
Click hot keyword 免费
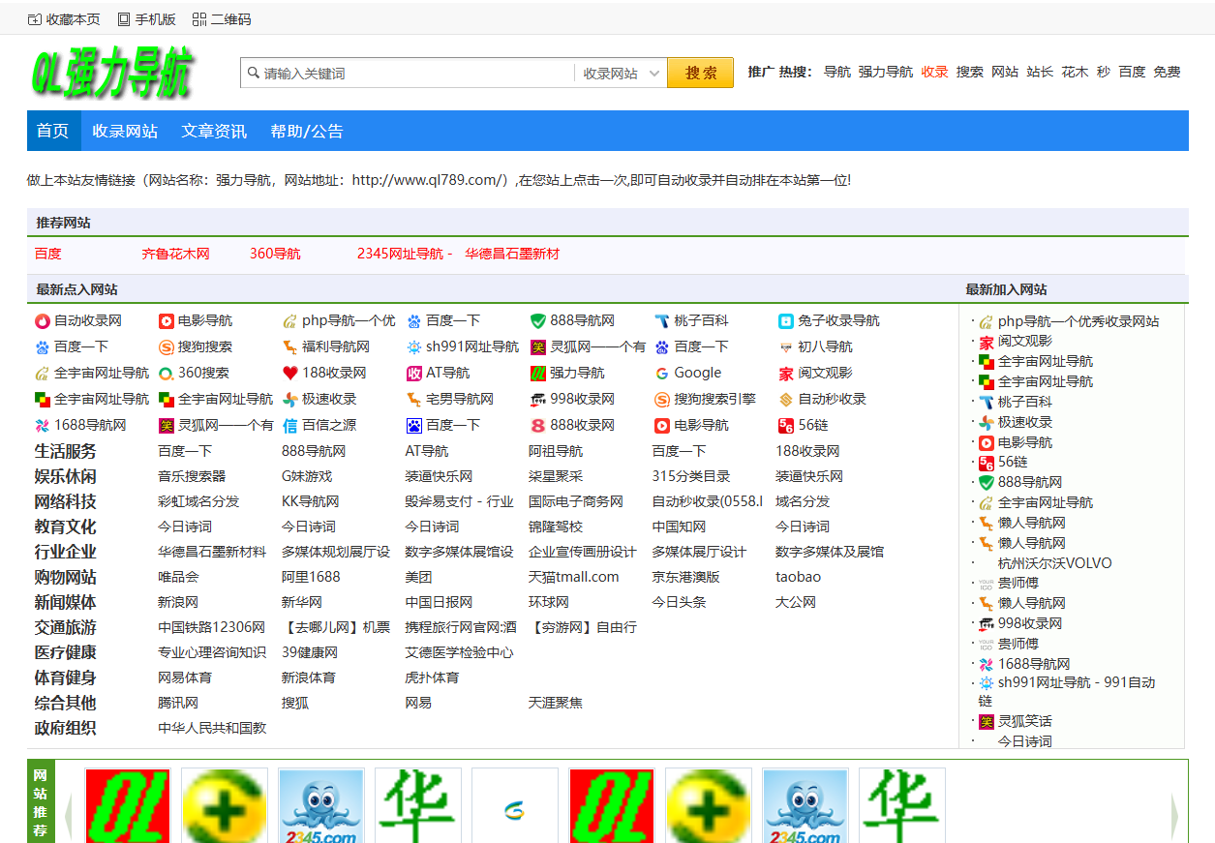click(x=1168, y=73)
